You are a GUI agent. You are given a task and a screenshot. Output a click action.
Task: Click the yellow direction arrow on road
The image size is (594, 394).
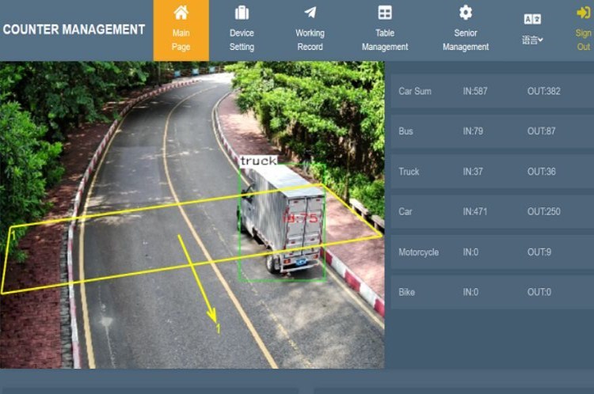pyautogui.click(x=196, y=277)
